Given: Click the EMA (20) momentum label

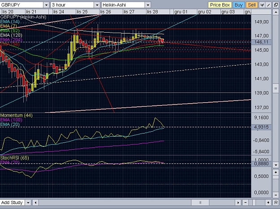Looking at the screenshot, I should (x=10, y=125).
